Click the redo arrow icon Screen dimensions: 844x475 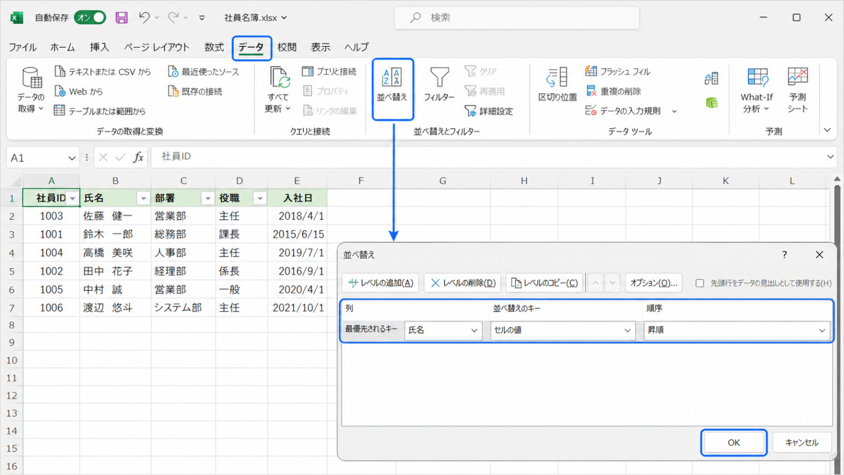pos(173,17)
